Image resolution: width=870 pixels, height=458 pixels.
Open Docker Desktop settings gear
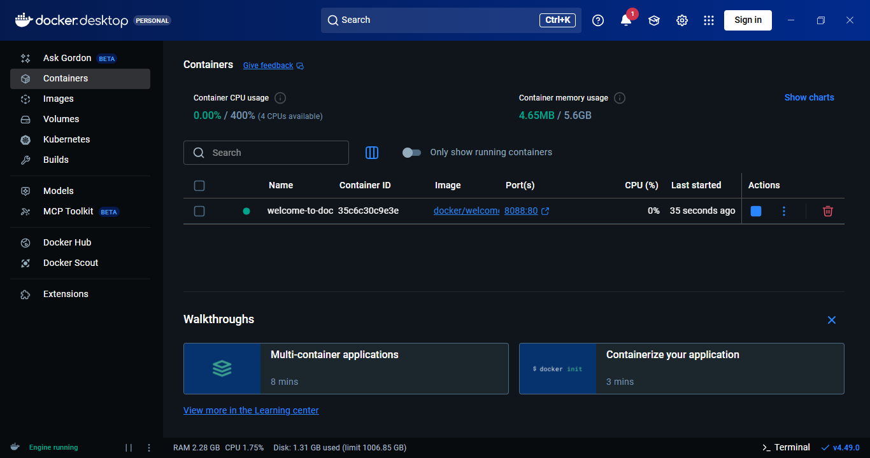681,20
